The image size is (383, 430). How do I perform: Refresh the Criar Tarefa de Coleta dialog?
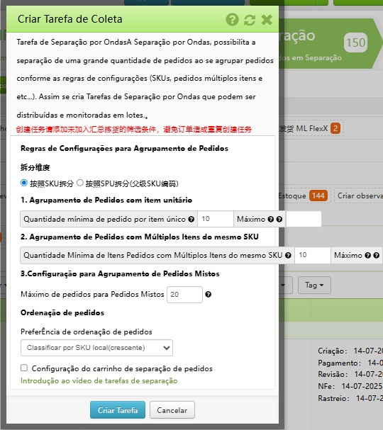[250, 20]
